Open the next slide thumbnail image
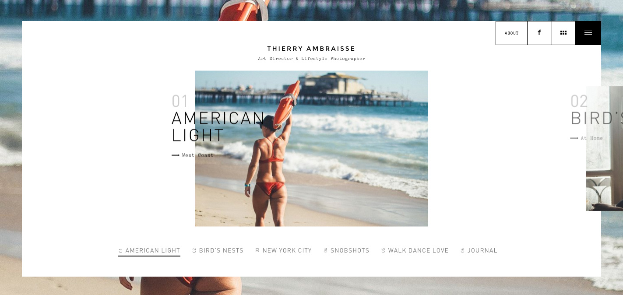The width and height of the screenshot is (623, 295). click(x=604, y=148)
